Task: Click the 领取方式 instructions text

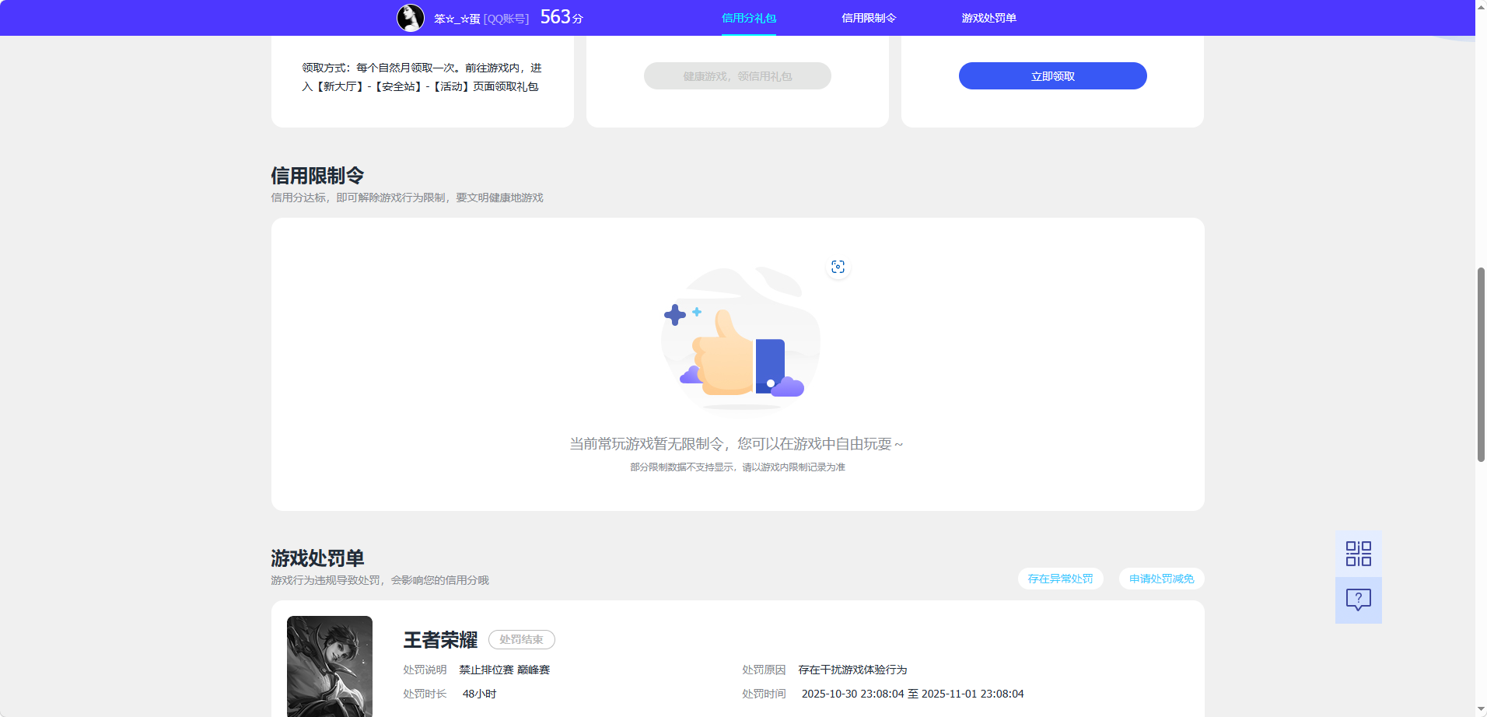Action: pyautogui.click(x=422, y=77)
